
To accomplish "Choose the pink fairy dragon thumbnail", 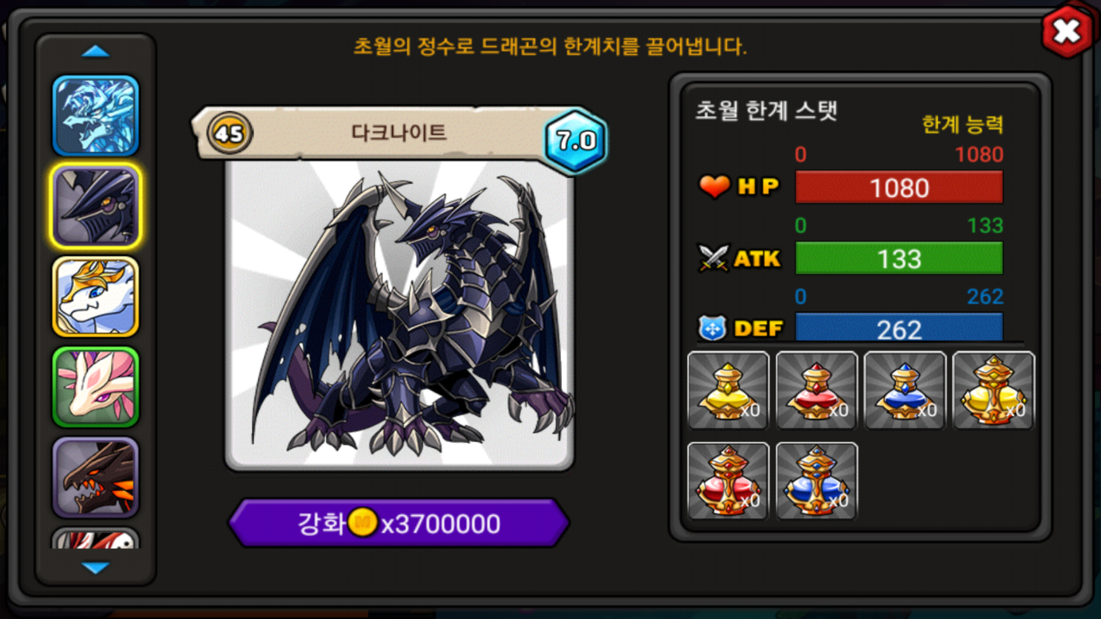I will click(96, 387).
